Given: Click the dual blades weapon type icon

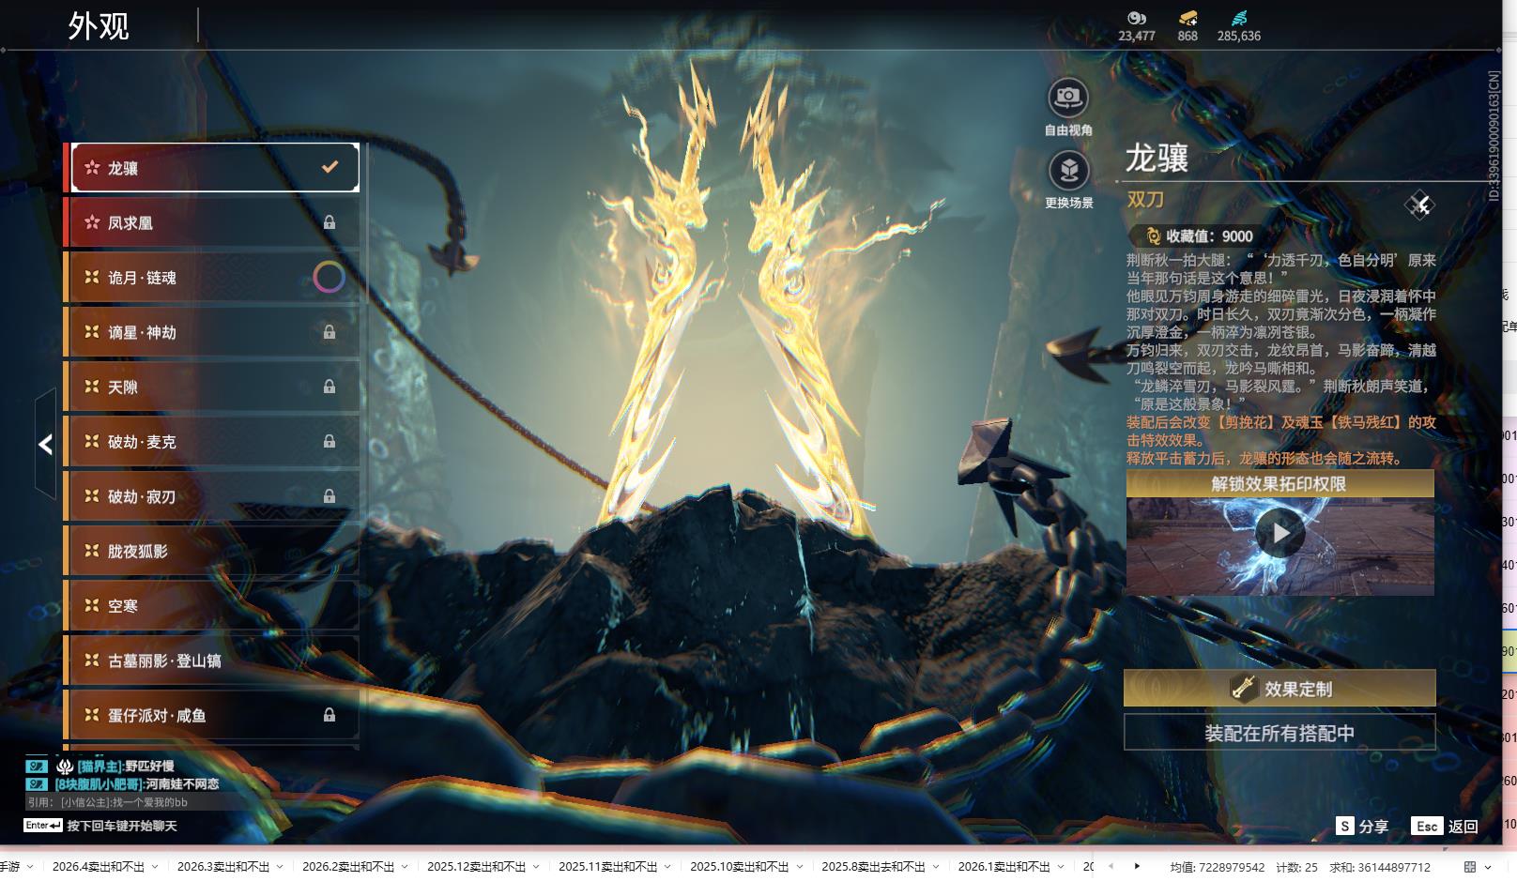Looking at the screenshot, I should pyautogui.click(x=1419, y=205).
